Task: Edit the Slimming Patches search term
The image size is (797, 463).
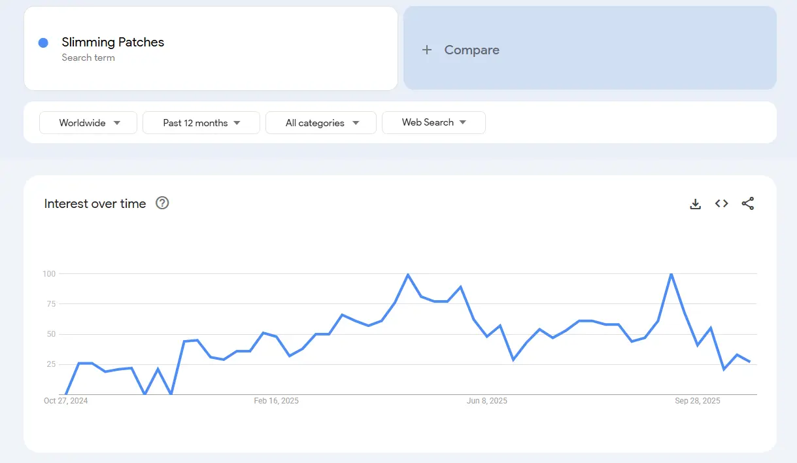Action: click(x=112, y=42)
